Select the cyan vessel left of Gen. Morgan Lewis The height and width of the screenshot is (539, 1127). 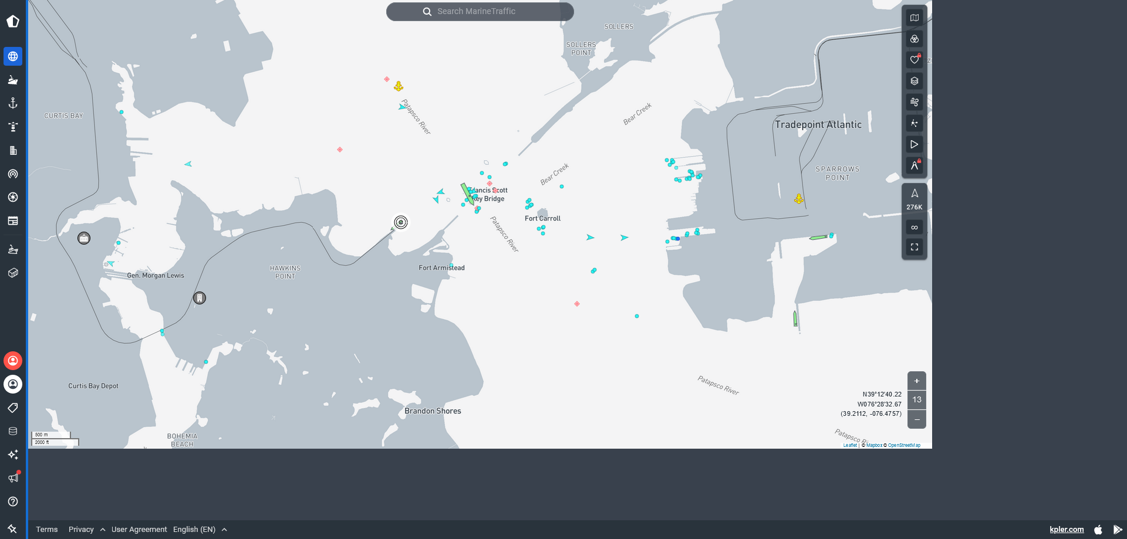pos(110,263)
